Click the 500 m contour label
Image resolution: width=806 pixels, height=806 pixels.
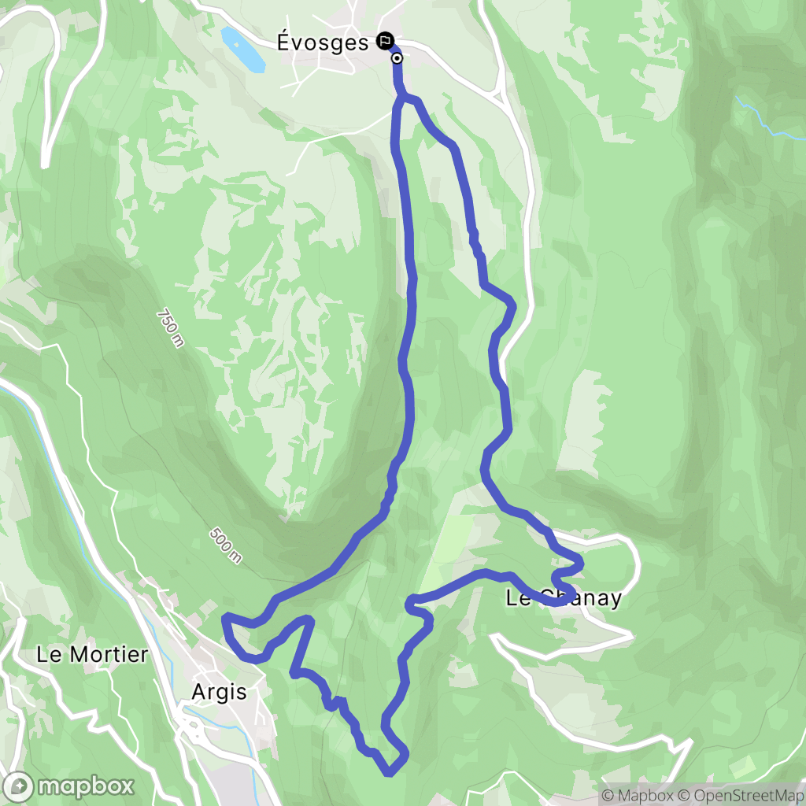coord(225,545)
